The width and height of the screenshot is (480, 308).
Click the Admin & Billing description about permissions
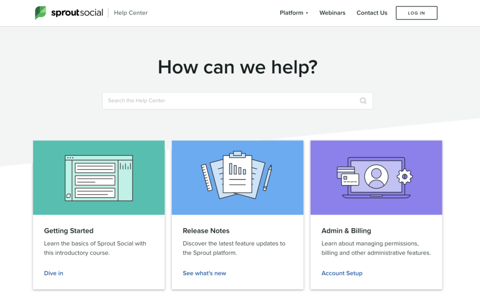tap(376, 248)
